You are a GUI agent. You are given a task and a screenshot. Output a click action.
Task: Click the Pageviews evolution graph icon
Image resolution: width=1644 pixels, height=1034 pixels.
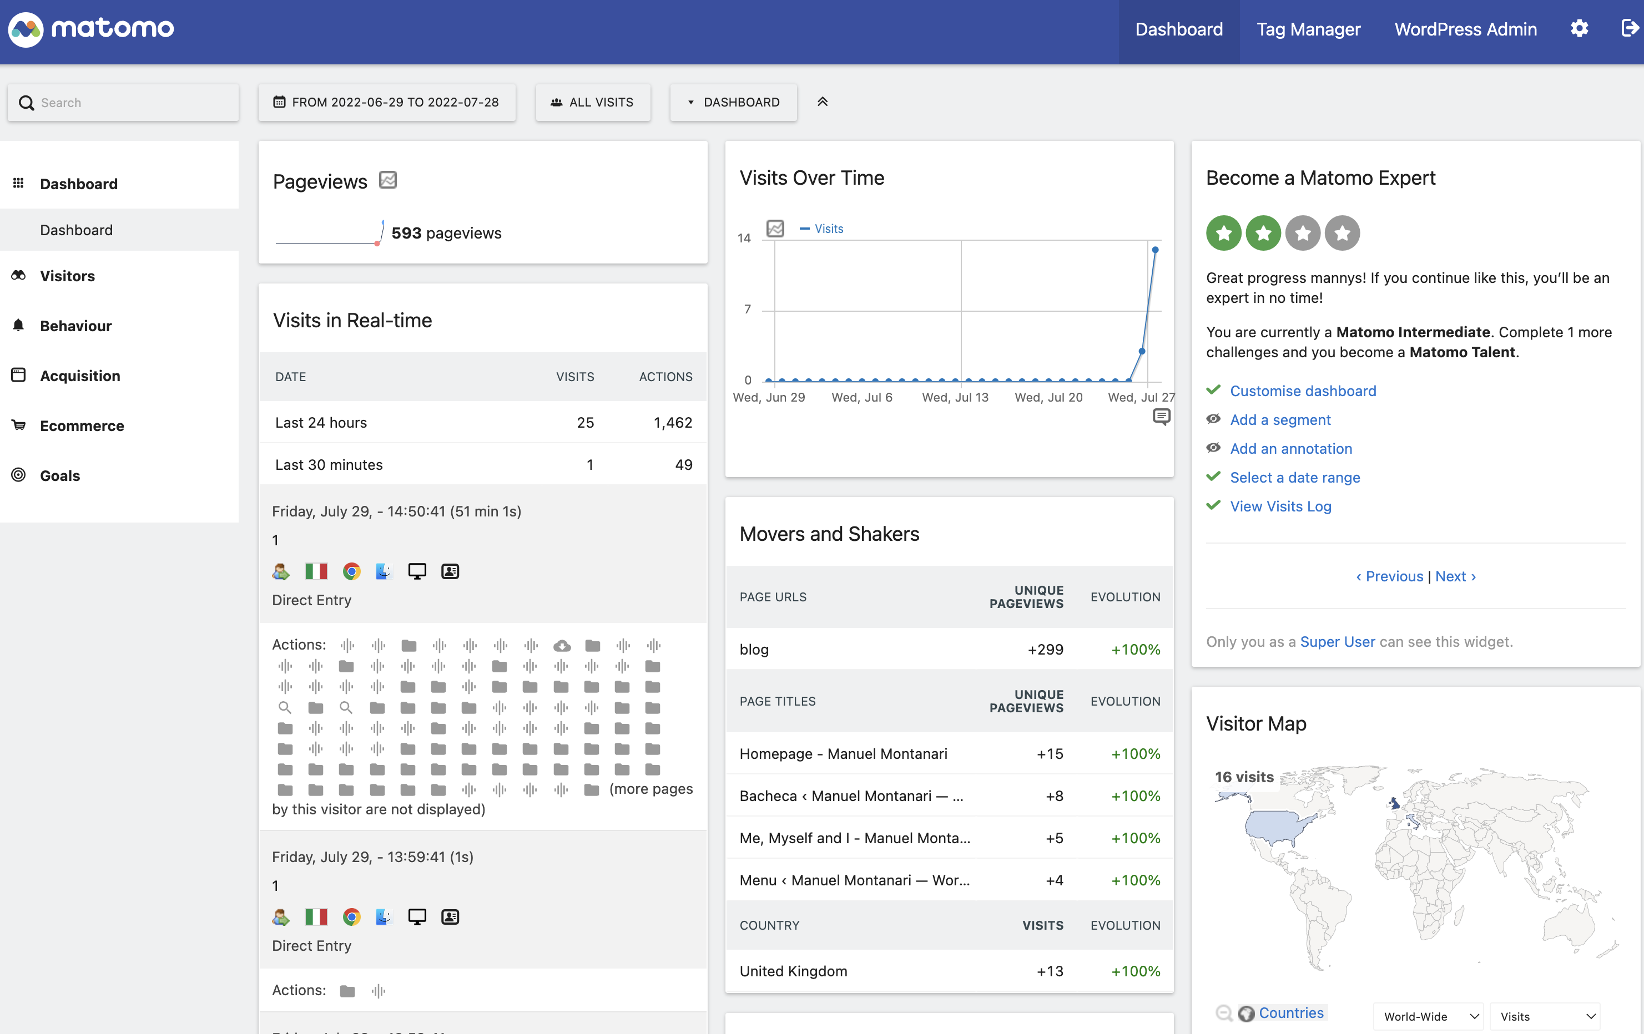tap(388, 180)
